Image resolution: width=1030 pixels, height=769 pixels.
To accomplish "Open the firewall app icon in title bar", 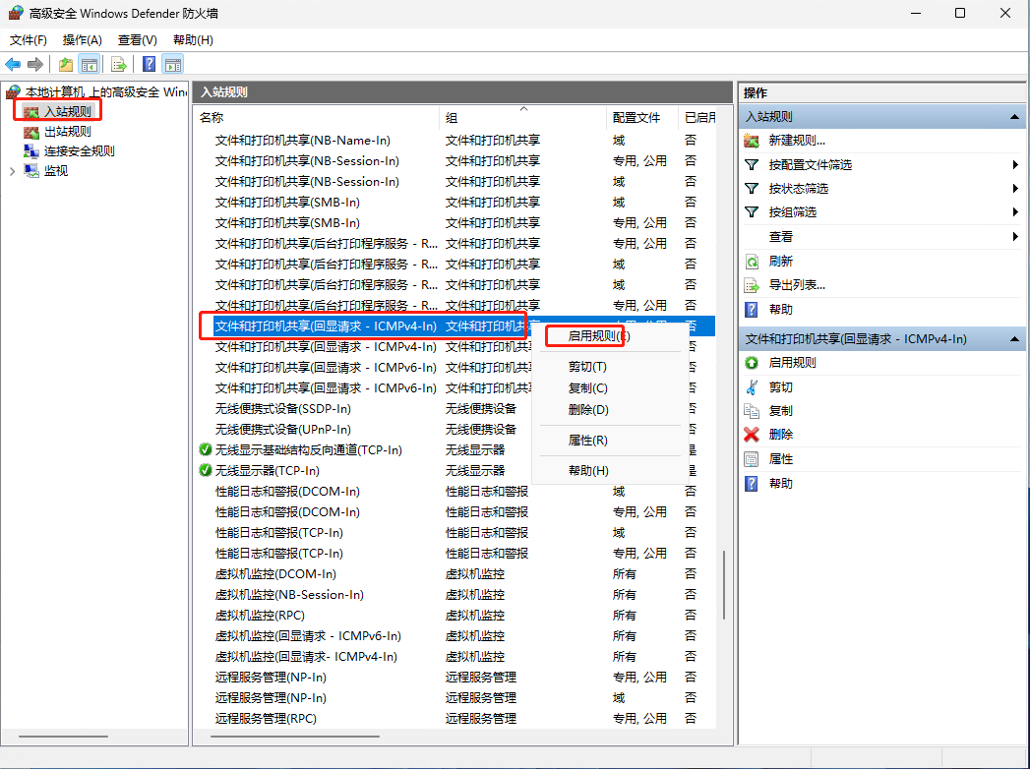I will (15, 13).
